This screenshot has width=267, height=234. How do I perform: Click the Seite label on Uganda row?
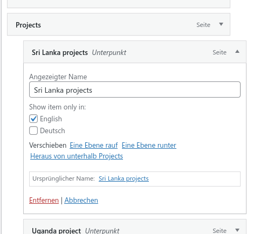(220, 231)
